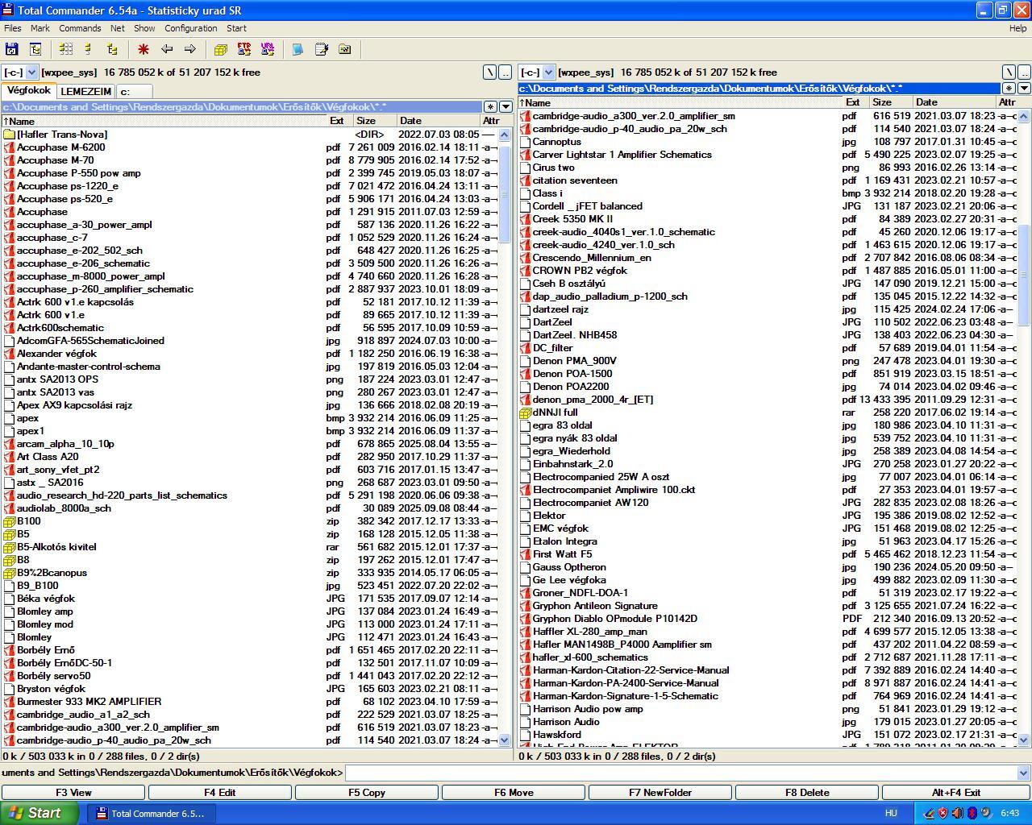Select file First Watt F5

[x=767, y=554]
